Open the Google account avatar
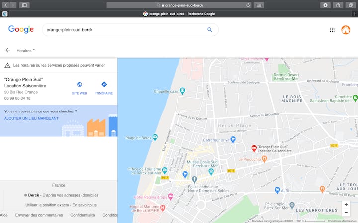This screenshot has height=223, width=358. 346,30
